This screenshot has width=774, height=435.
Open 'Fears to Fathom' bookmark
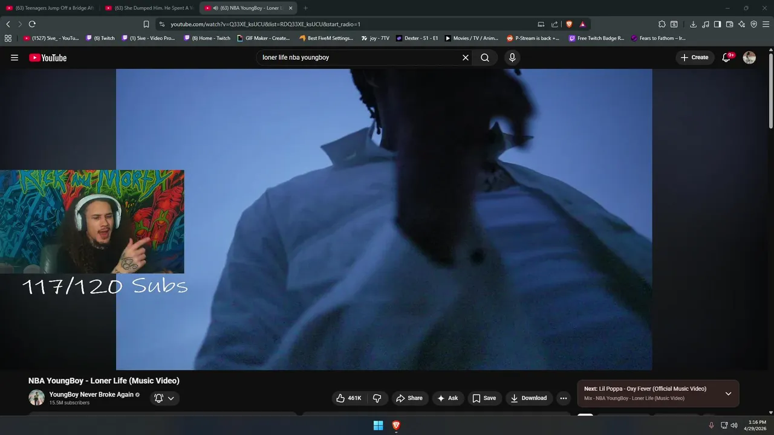[659, 38]
